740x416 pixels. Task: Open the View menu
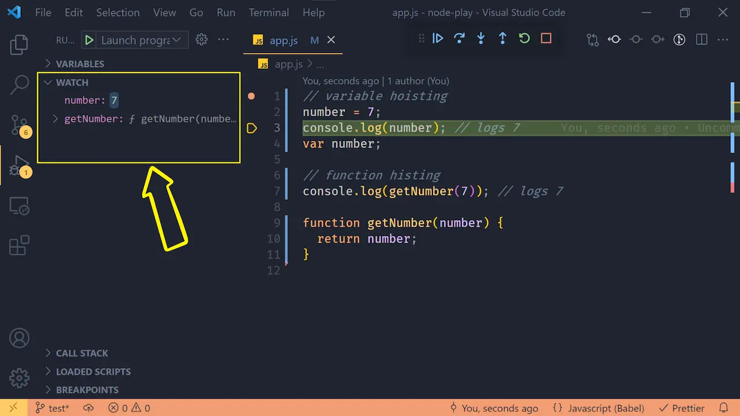click(165, 12)
